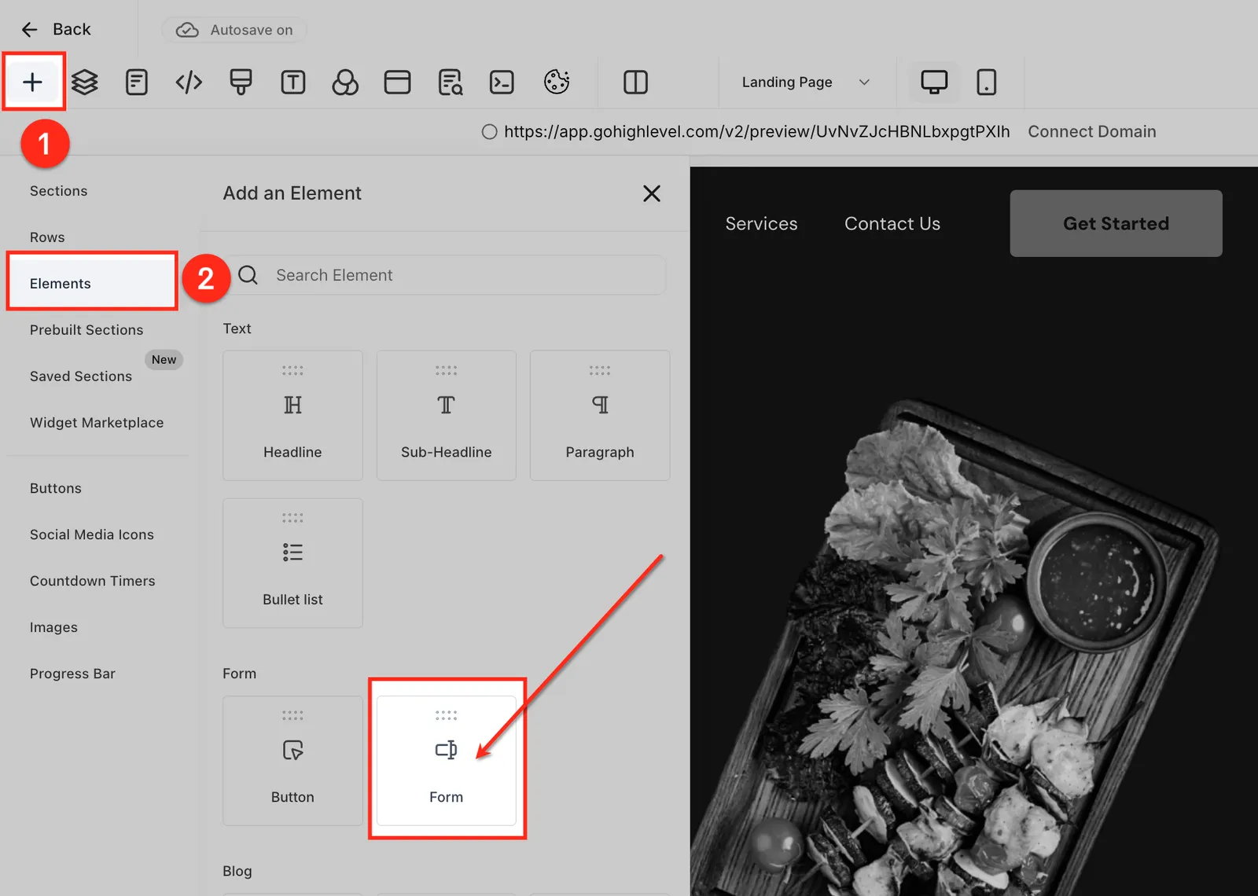1258x896 pixels.
Task: Click the Get Started button
Action: [x=1116, y=223]
